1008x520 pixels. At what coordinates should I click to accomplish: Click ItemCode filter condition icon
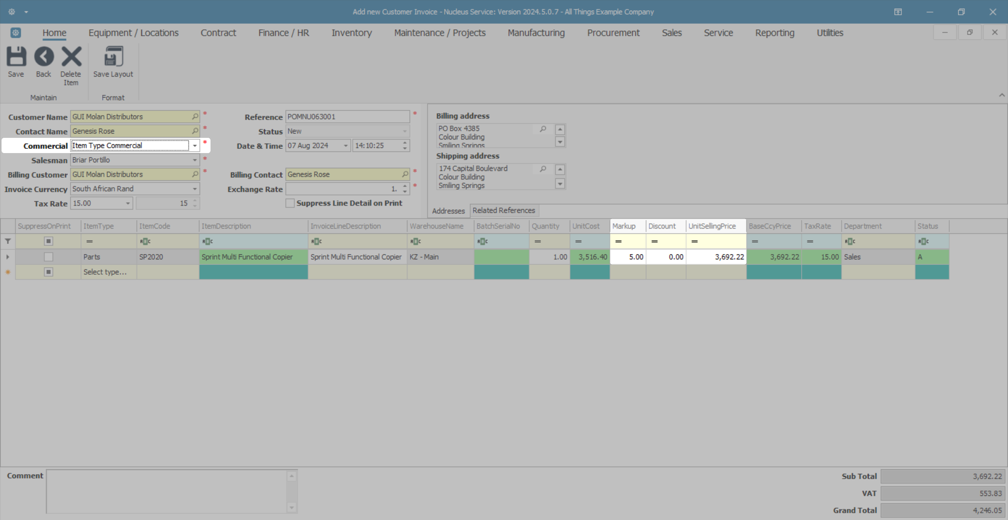point(145,241)
